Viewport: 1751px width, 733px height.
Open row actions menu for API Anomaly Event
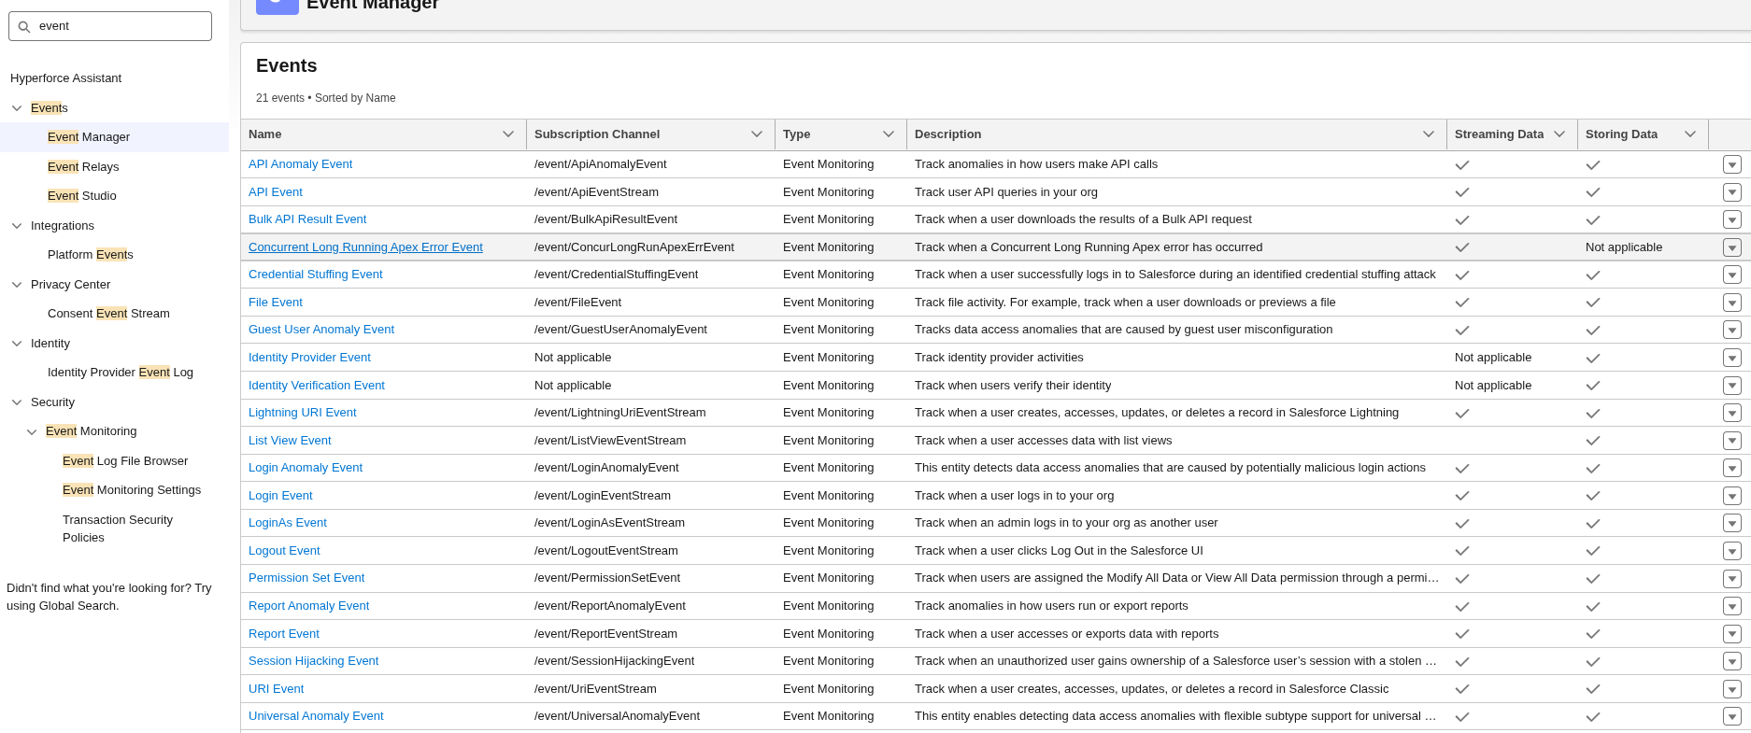point(1731,164)
